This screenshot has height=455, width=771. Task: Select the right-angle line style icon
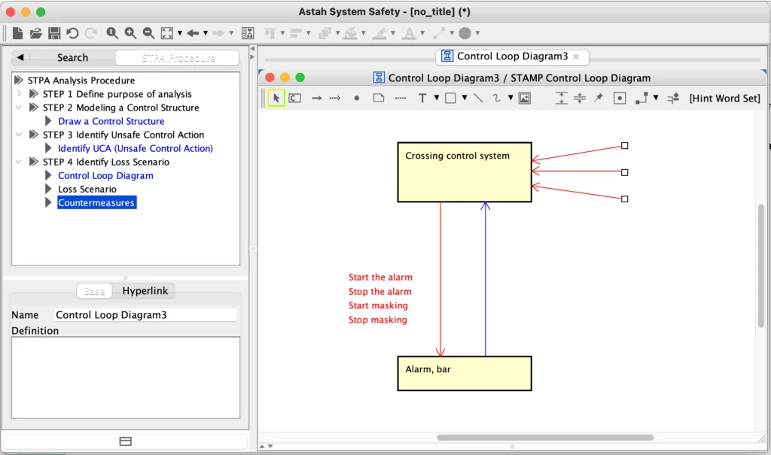[x=641, y=98]
